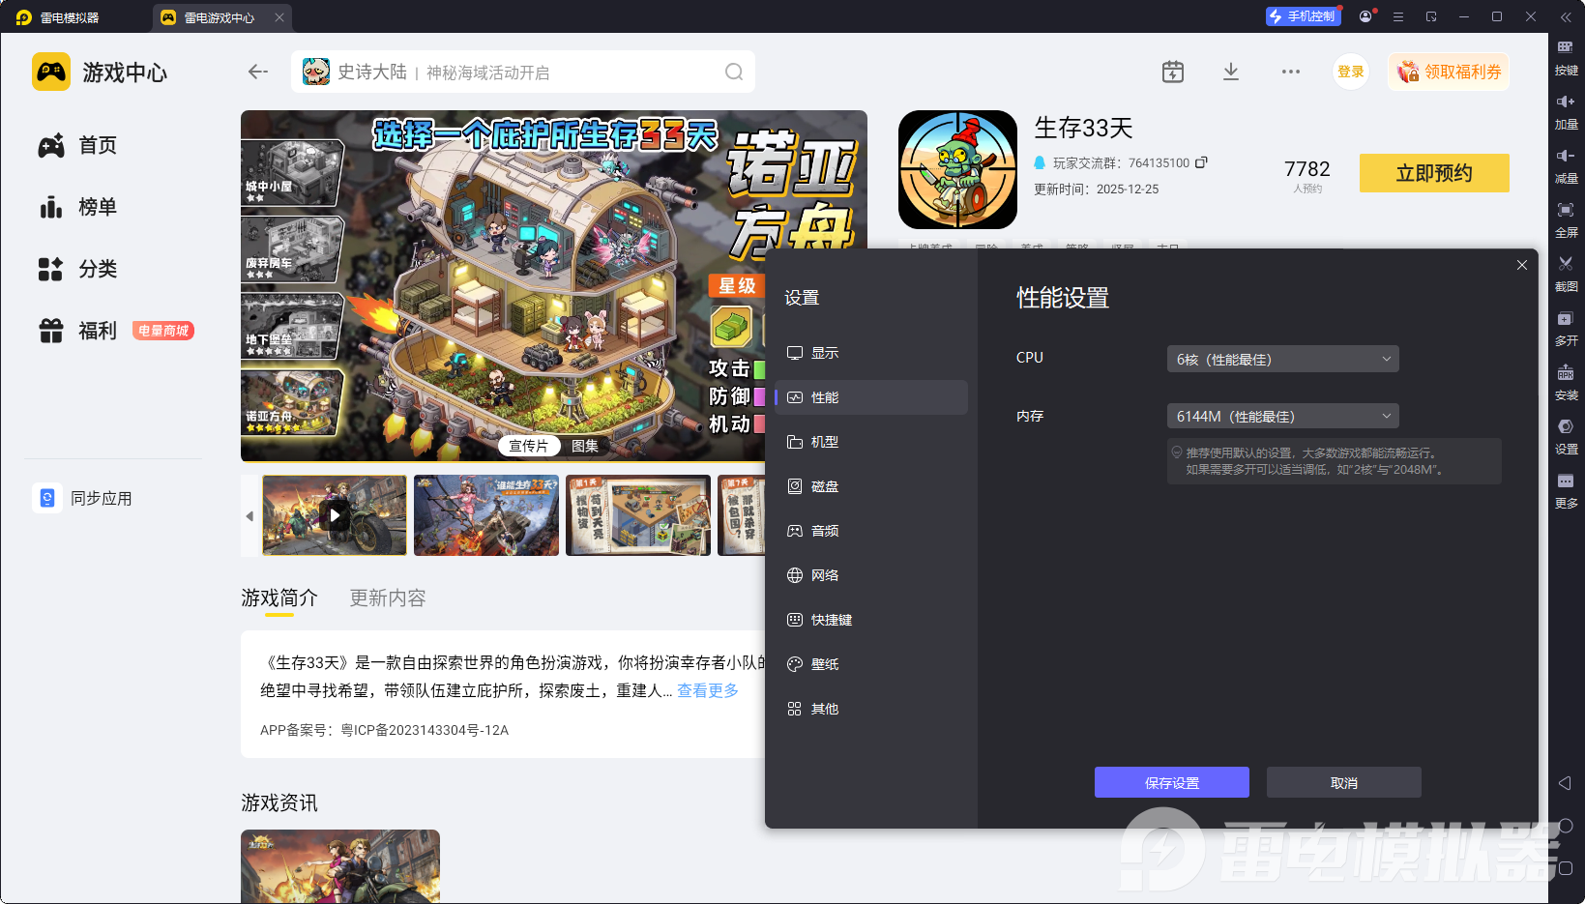Open 音频 audio settings

click(x=870, y=531)
